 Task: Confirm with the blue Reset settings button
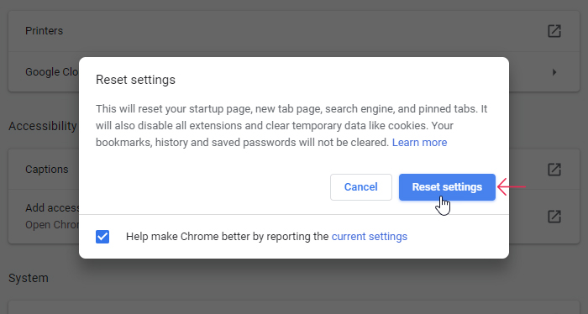coord(447,187)
